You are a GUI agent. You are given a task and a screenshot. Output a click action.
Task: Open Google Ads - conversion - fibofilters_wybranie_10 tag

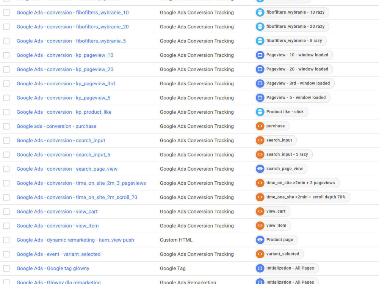72,13
